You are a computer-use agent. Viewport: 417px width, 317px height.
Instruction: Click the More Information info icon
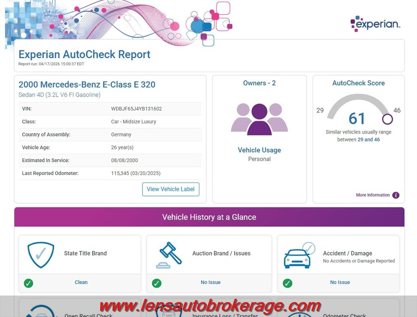[396, 195]
